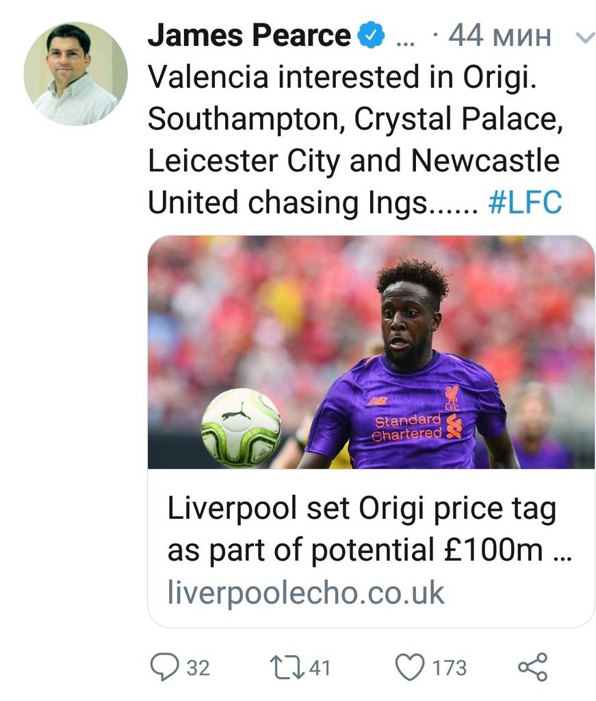Click the line mentioning Southampton and Crystal Palace
The image size is (596, 701).
pos(352,119)
